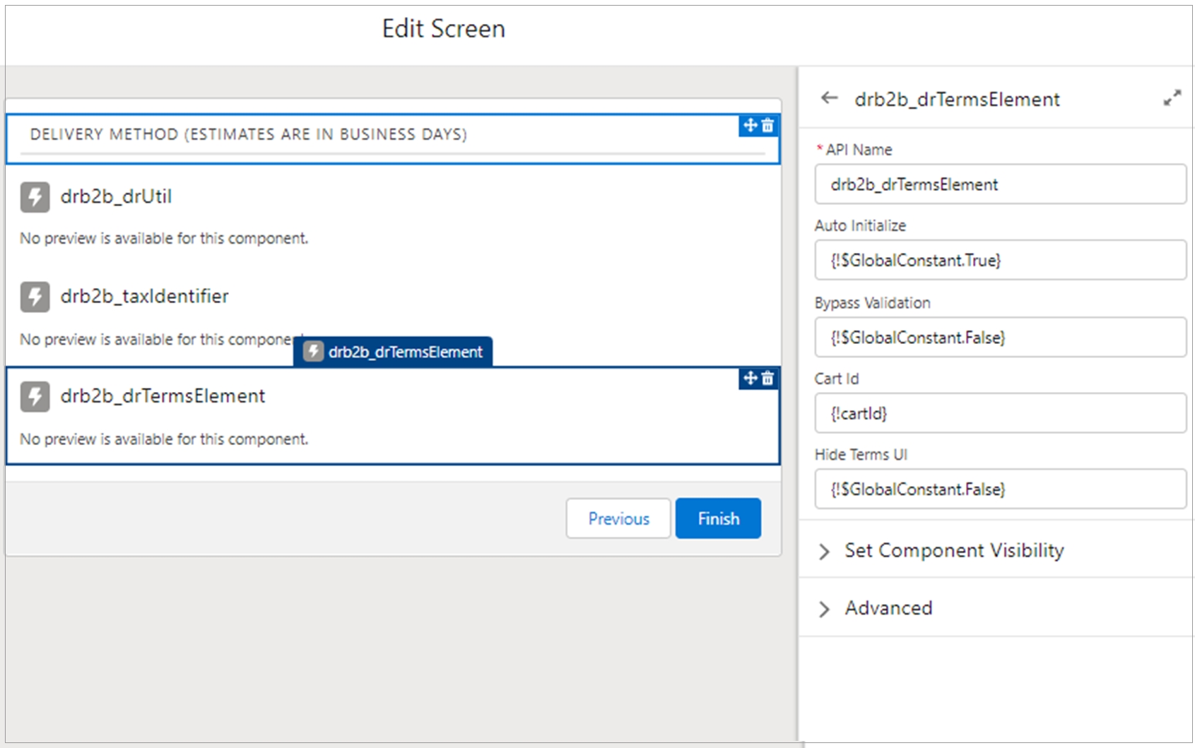Delete drb2b_drTermsElement component using trash icon
Image resolution: width=1195 pixels, height=748 pixels.
(x=768, y=378)
